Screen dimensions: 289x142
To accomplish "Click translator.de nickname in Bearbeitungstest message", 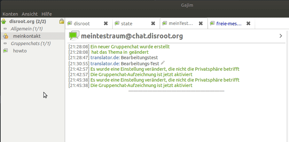I will (105, 58).
